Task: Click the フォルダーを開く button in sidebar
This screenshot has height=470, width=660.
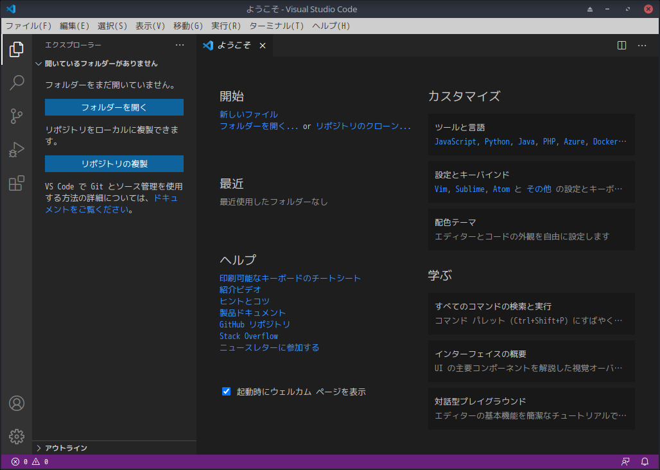Action: [x=114, y=107]
